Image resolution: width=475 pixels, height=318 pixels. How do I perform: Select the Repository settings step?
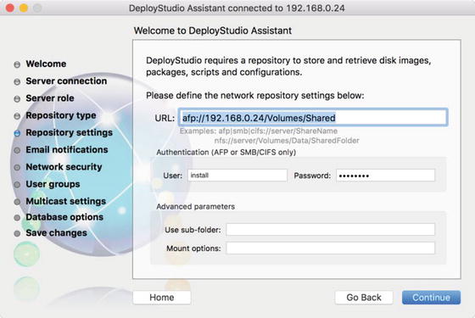[69, 132]
